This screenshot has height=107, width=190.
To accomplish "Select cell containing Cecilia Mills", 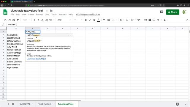I will pos(16,35).
